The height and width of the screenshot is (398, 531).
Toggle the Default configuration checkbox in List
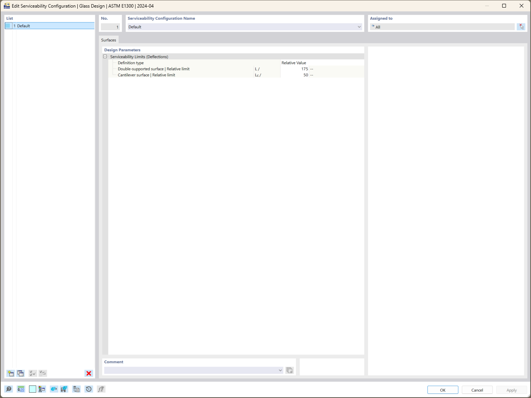coord(8,25)
